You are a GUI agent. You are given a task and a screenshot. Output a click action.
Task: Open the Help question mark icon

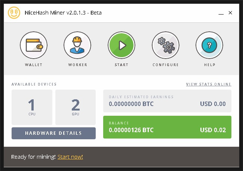click(x=209, y=45)
